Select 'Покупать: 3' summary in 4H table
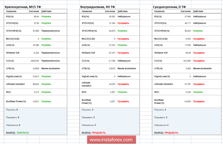Image resolution: width=223 pixels, height=144 pixels. [87, 110]
